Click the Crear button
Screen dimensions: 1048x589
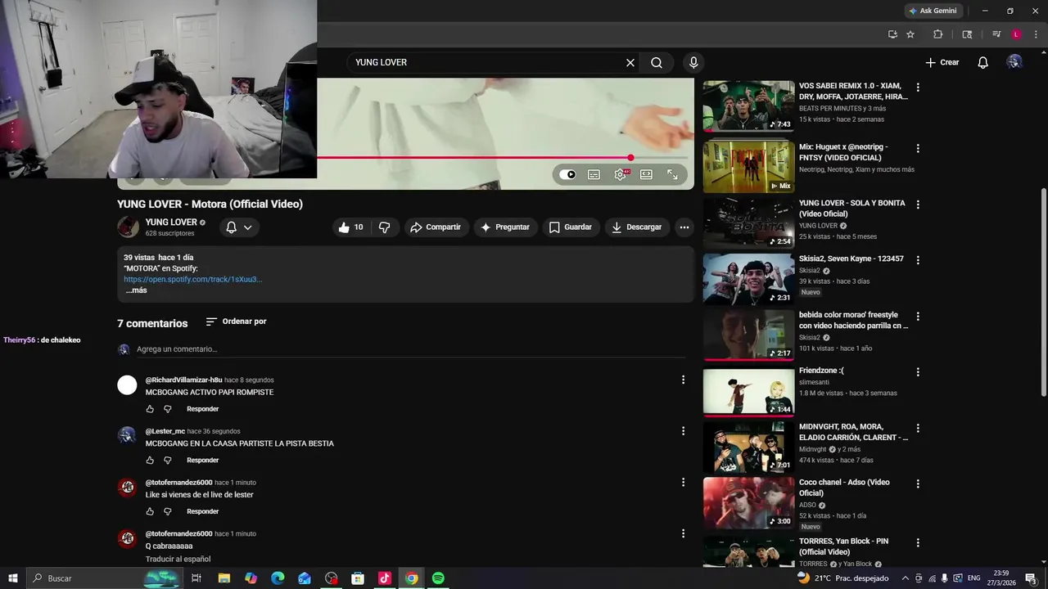(x=942, y=62)
